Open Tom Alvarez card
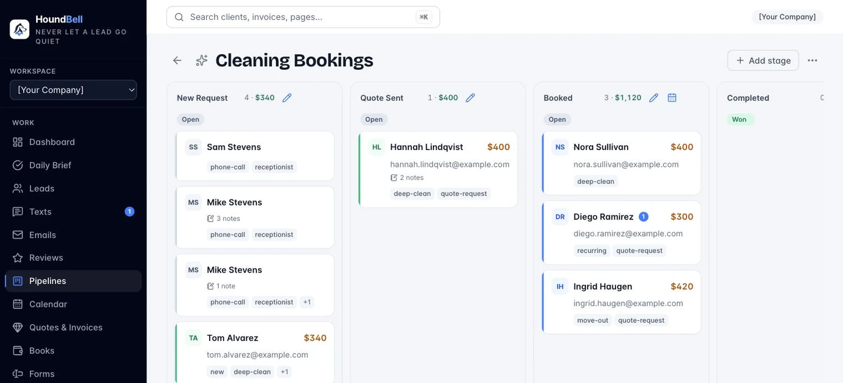Screen dimensions: 843x383 (255, 352)
